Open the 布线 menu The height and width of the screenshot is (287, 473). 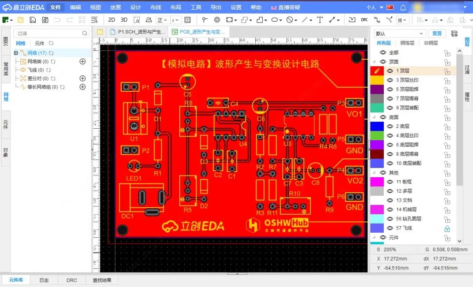(155, 7)
